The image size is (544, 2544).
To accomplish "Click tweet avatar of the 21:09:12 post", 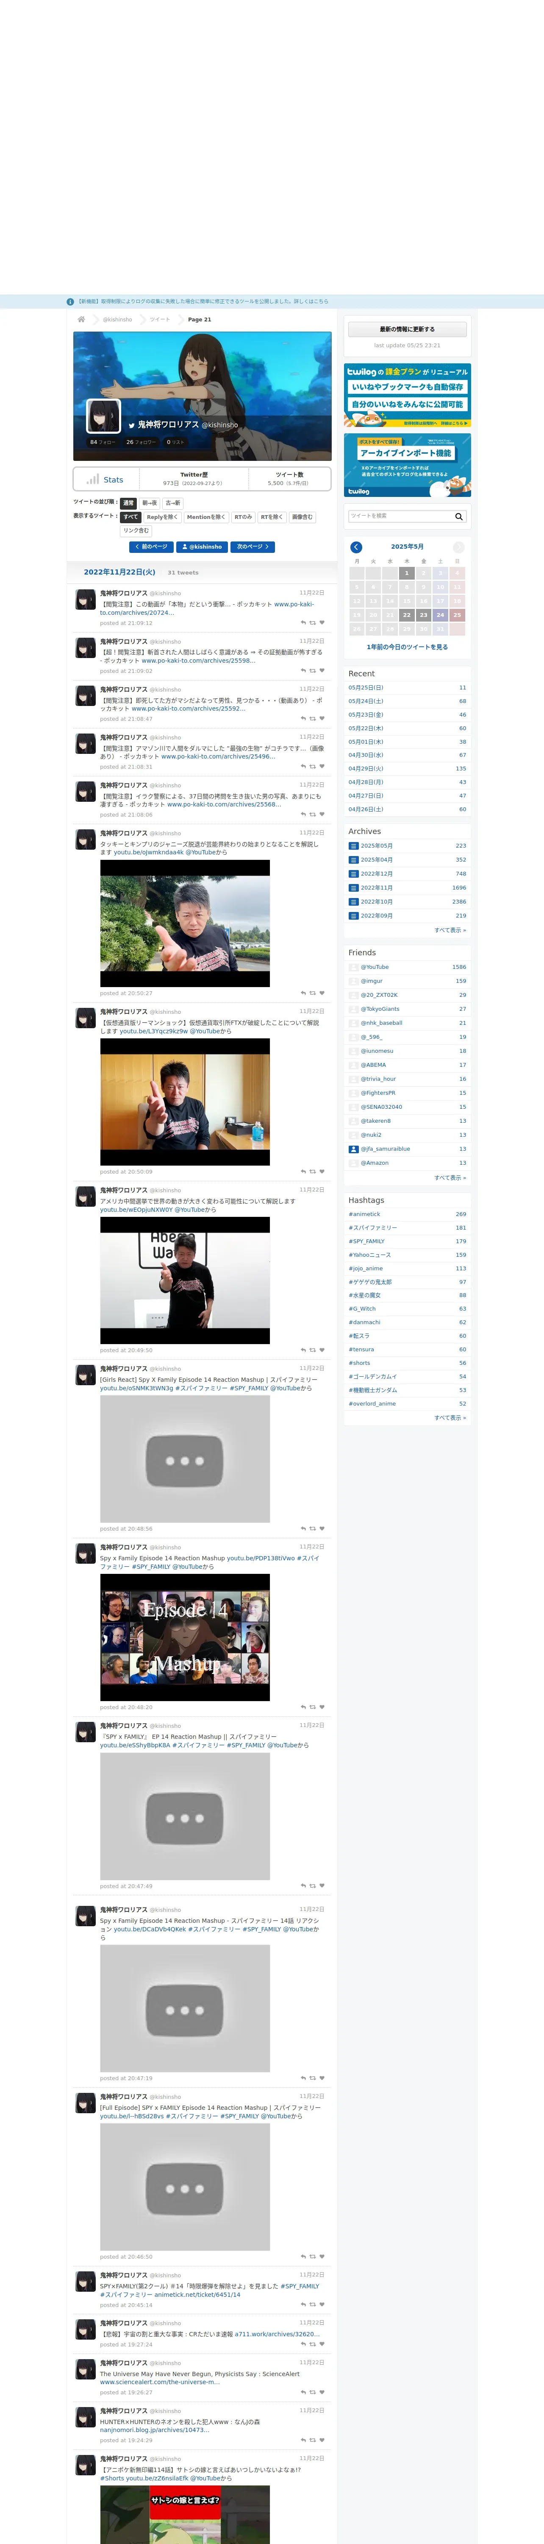I will [86, 600].
